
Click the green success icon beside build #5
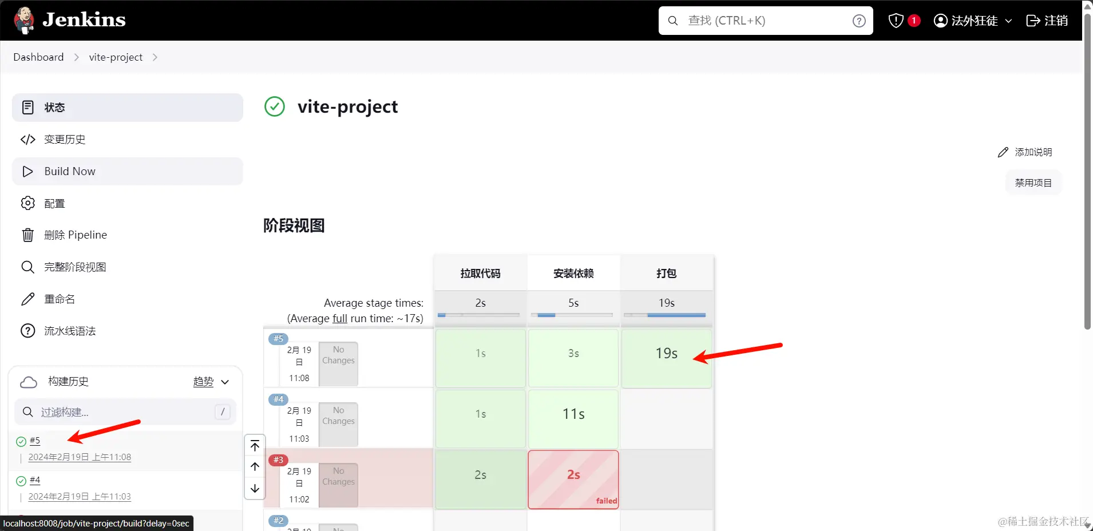(x=21, y=441)
